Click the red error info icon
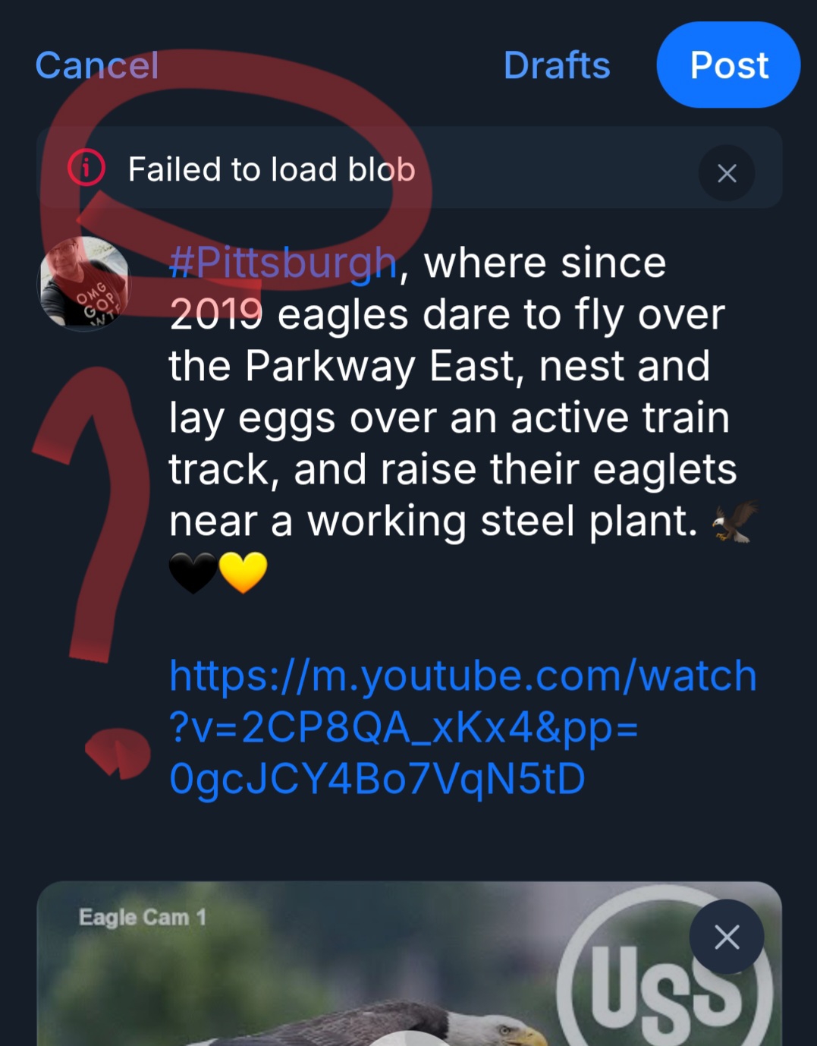 point(86,168)
